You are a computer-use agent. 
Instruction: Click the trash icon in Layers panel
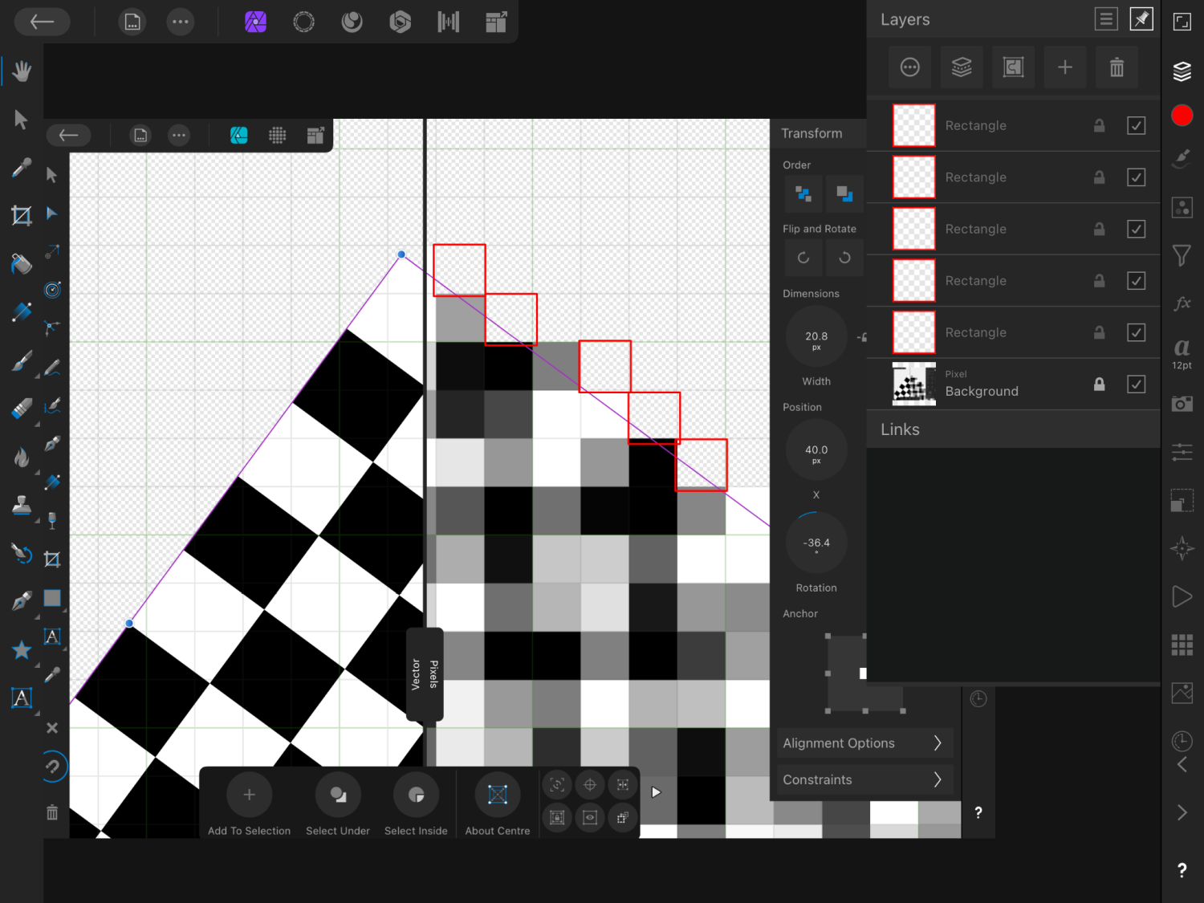pos(1117,67)
